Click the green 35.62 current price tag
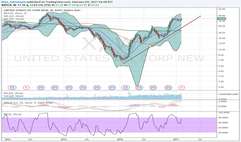The width and height of the screenshot is (241, 142). [x=222, y=19]
